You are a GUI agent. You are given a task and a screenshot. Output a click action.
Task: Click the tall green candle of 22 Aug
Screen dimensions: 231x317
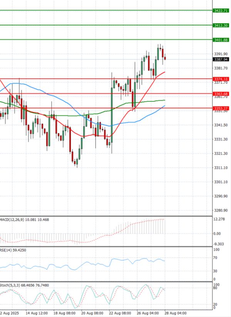click(x=112, y=115)
